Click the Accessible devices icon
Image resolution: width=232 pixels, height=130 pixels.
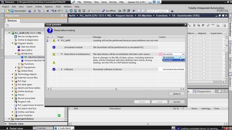(120, 11)
